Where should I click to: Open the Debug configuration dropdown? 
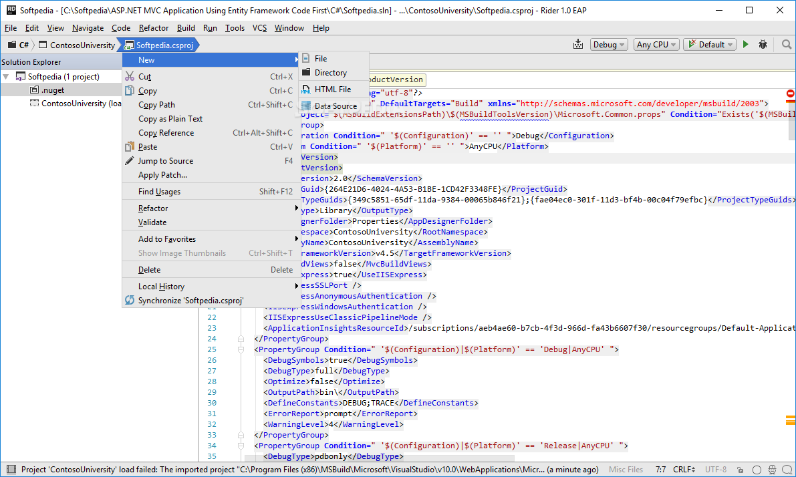point(609,45)
